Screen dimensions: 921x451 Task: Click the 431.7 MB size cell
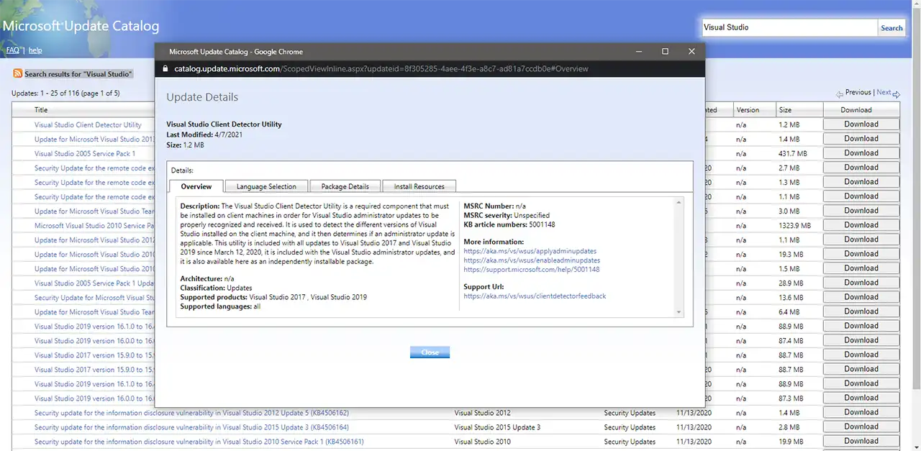pyautogui.click(x=793, y=154)
